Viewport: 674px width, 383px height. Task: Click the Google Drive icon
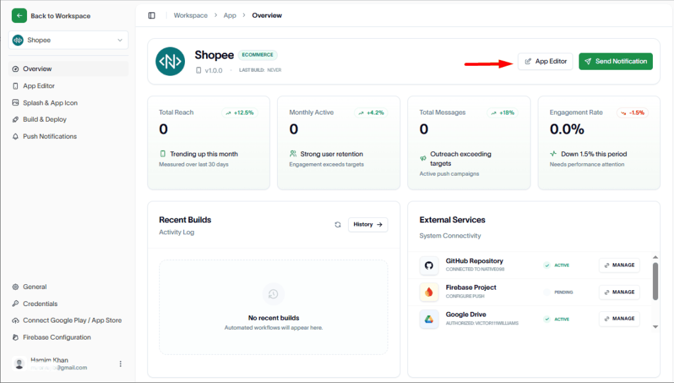coord(429,319)
